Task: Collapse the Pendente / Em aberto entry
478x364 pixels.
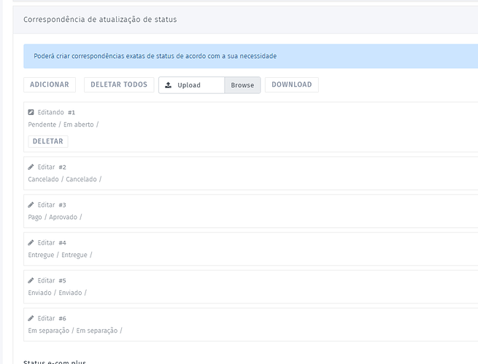Action: 63,124
